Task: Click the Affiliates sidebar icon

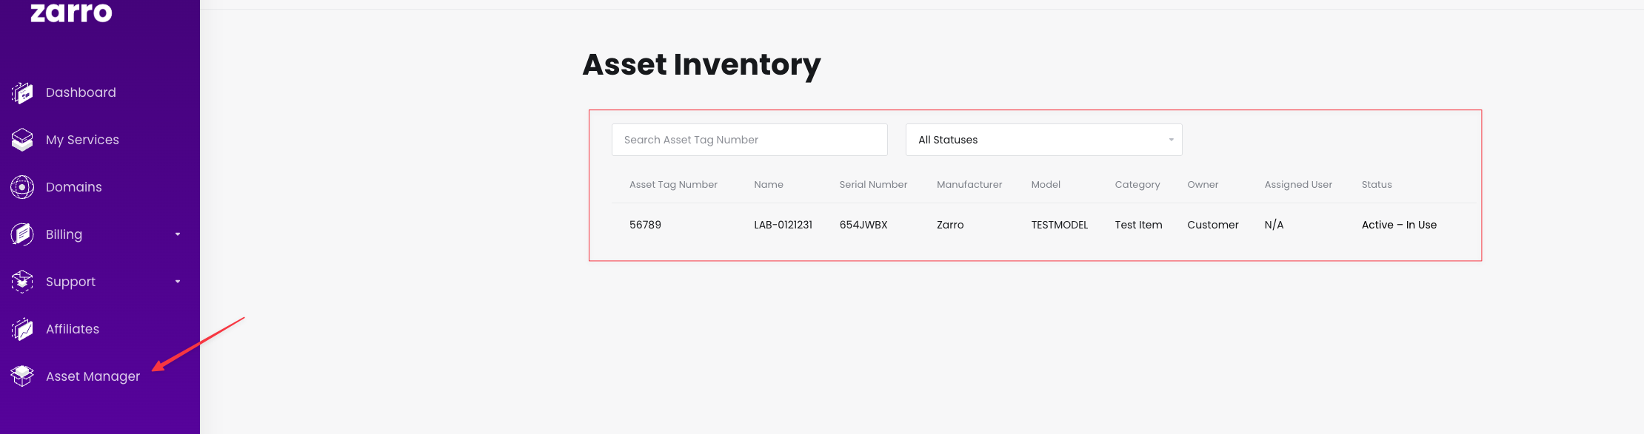Action: click(22, 329)
